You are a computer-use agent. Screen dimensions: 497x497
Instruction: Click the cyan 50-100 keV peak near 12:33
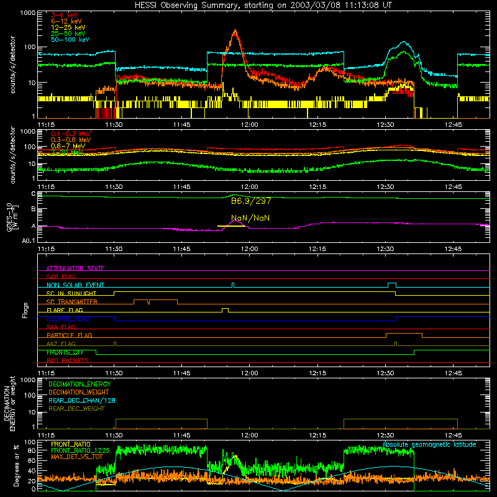[x=403, y=42]
